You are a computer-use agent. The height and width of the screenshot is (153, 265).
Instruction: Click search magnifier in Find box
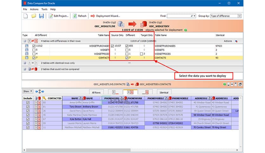click(x=192, y=16)
